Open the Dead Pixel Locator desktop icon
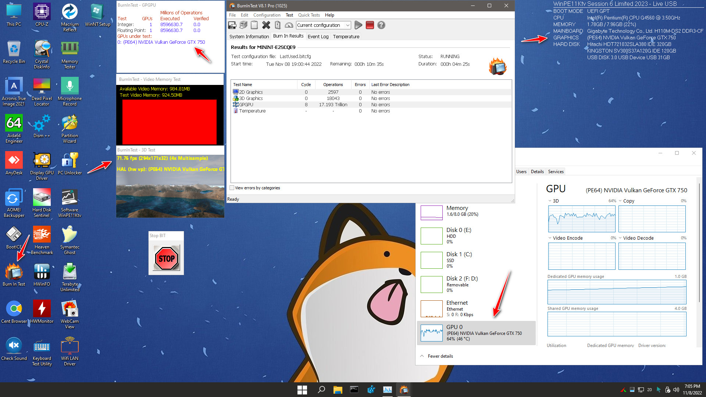Screen dimensions: 706x397 coord(42,92)
